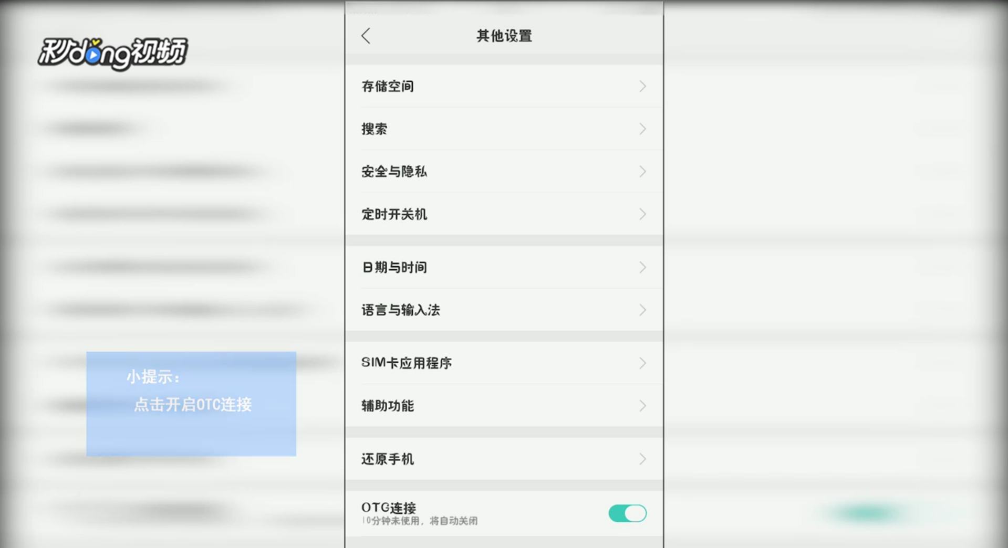1008x548 pixels.
Task: Open 辅助功能 settings
Action: pyautogui.click(x=504, y=405)
